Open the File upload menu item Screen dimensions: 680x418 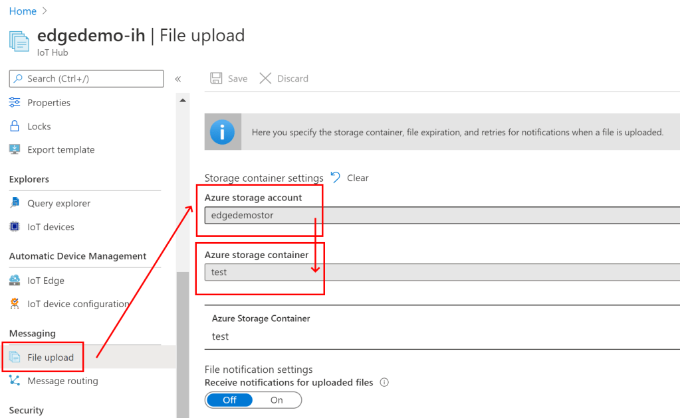click(51, 358)
